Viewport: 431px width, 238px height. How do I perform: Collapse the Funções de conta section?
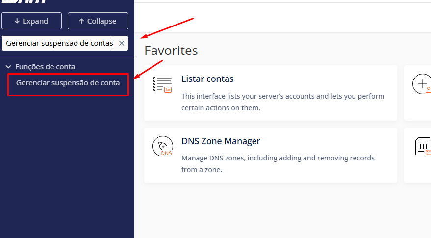click(x=8, y=67)
